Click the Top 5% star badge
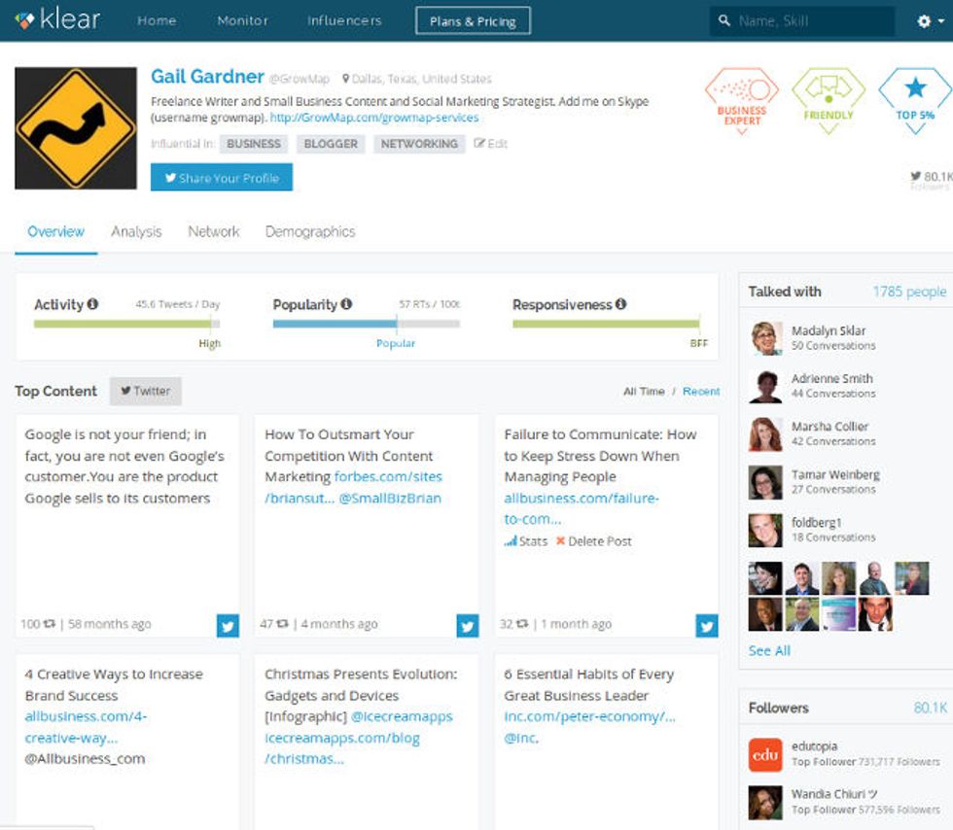Screen dimensions: 953x830 tap(915, 100)
